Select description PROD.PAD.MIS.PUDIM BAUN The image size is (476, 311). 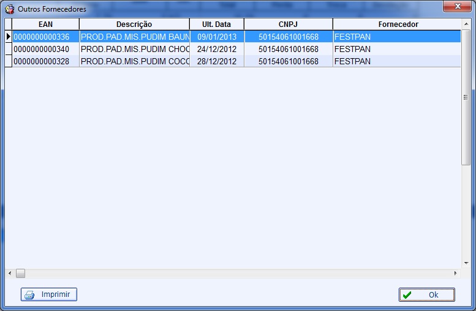pyautogui.click(x=135, y=37)
